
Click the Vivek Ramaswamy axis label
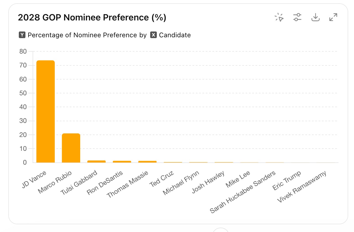(302, 187)
